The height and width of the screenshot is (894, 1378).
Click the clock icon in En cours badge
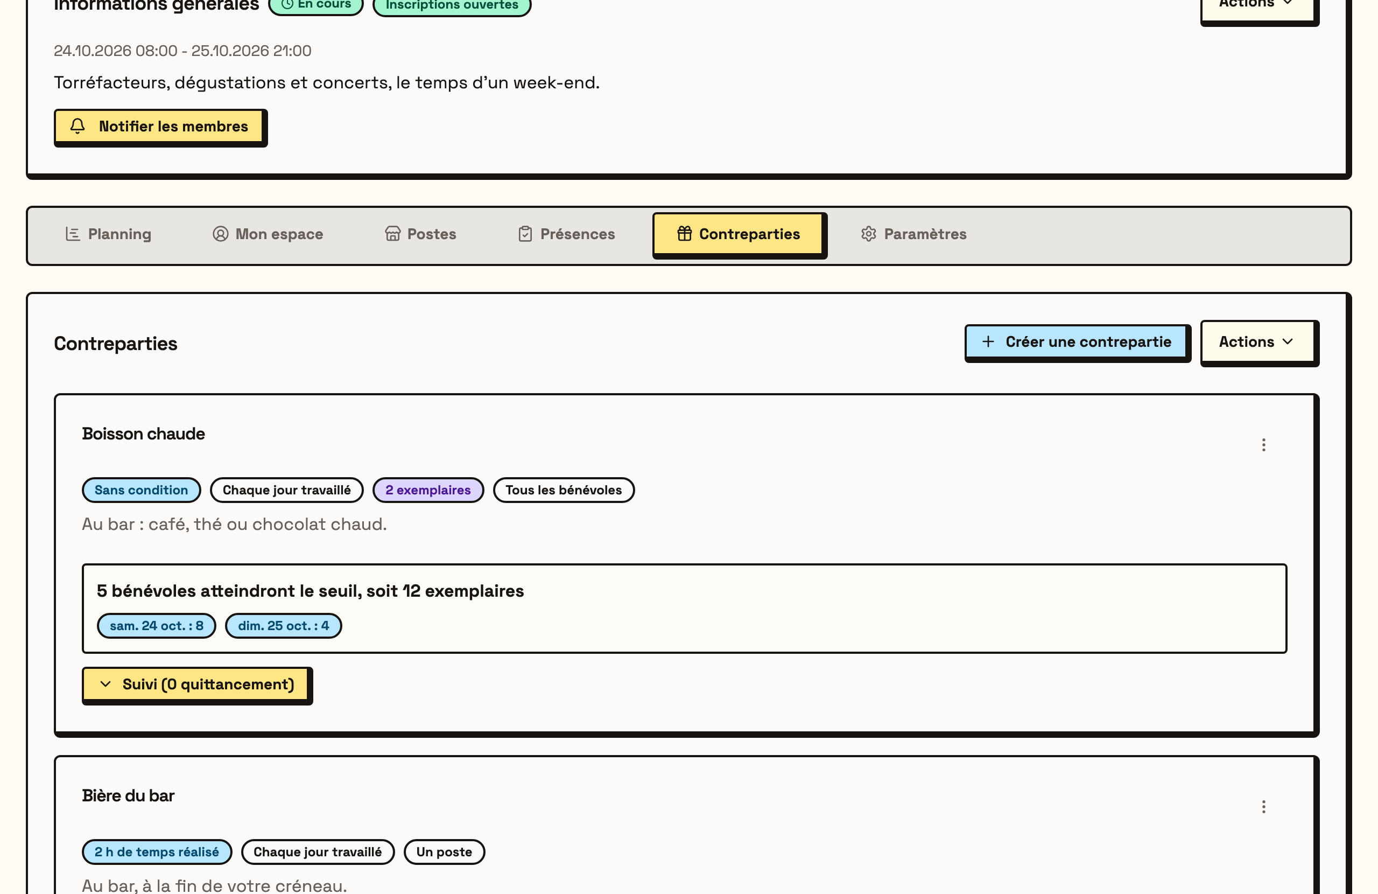click(x=287, y=4)
